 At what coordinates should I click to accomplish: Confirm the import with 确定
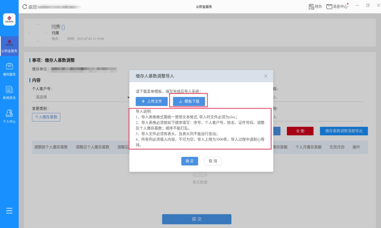(x=190, y=161)
